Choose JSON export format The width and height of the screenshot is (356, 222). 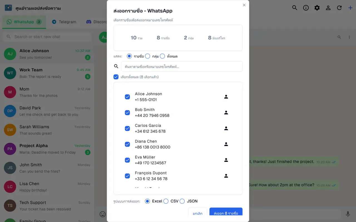[x=182, y=201]
